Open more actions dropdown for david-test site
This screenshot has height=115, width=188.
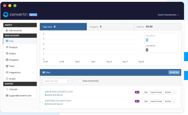click(174, 92)
